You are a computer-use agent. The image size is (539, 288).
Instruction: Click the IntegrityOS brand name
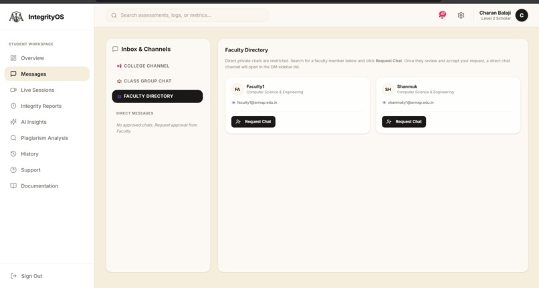[46, 17]
